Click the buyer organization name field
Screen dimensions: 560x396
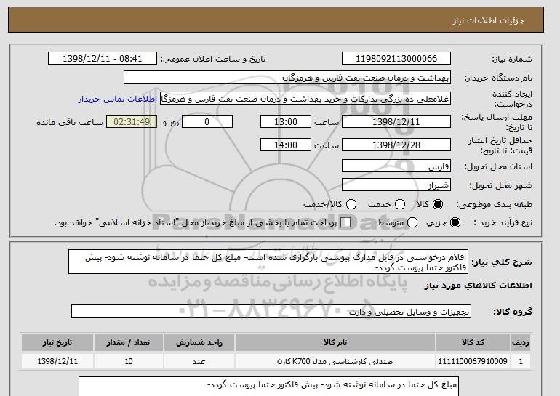pos(287,78)
